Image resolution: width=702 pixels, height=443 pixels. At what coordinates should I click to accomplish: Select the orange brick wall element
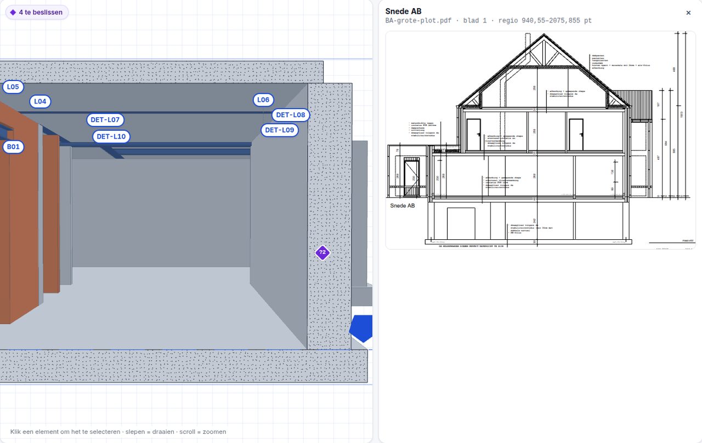point(19,219)
